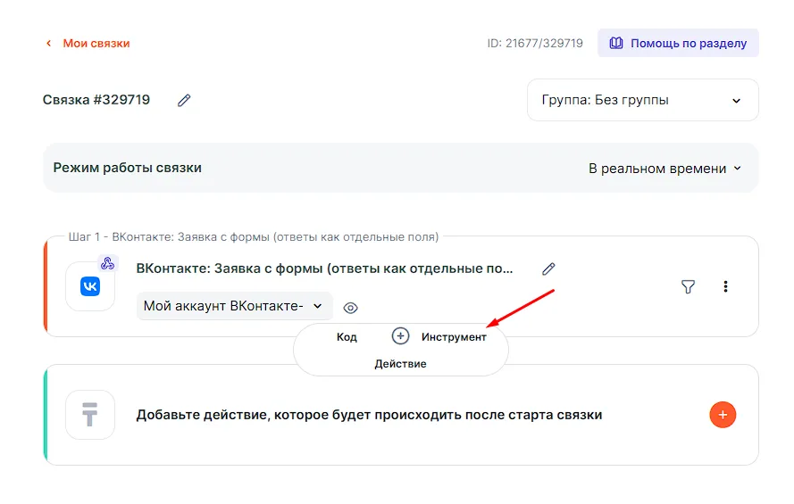Click the pencil icon beside Связка #329719

184,101
